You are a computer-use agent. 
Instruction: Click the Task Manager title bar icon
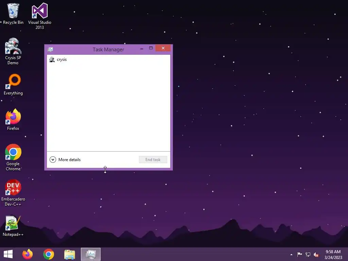tap(50, 49)
